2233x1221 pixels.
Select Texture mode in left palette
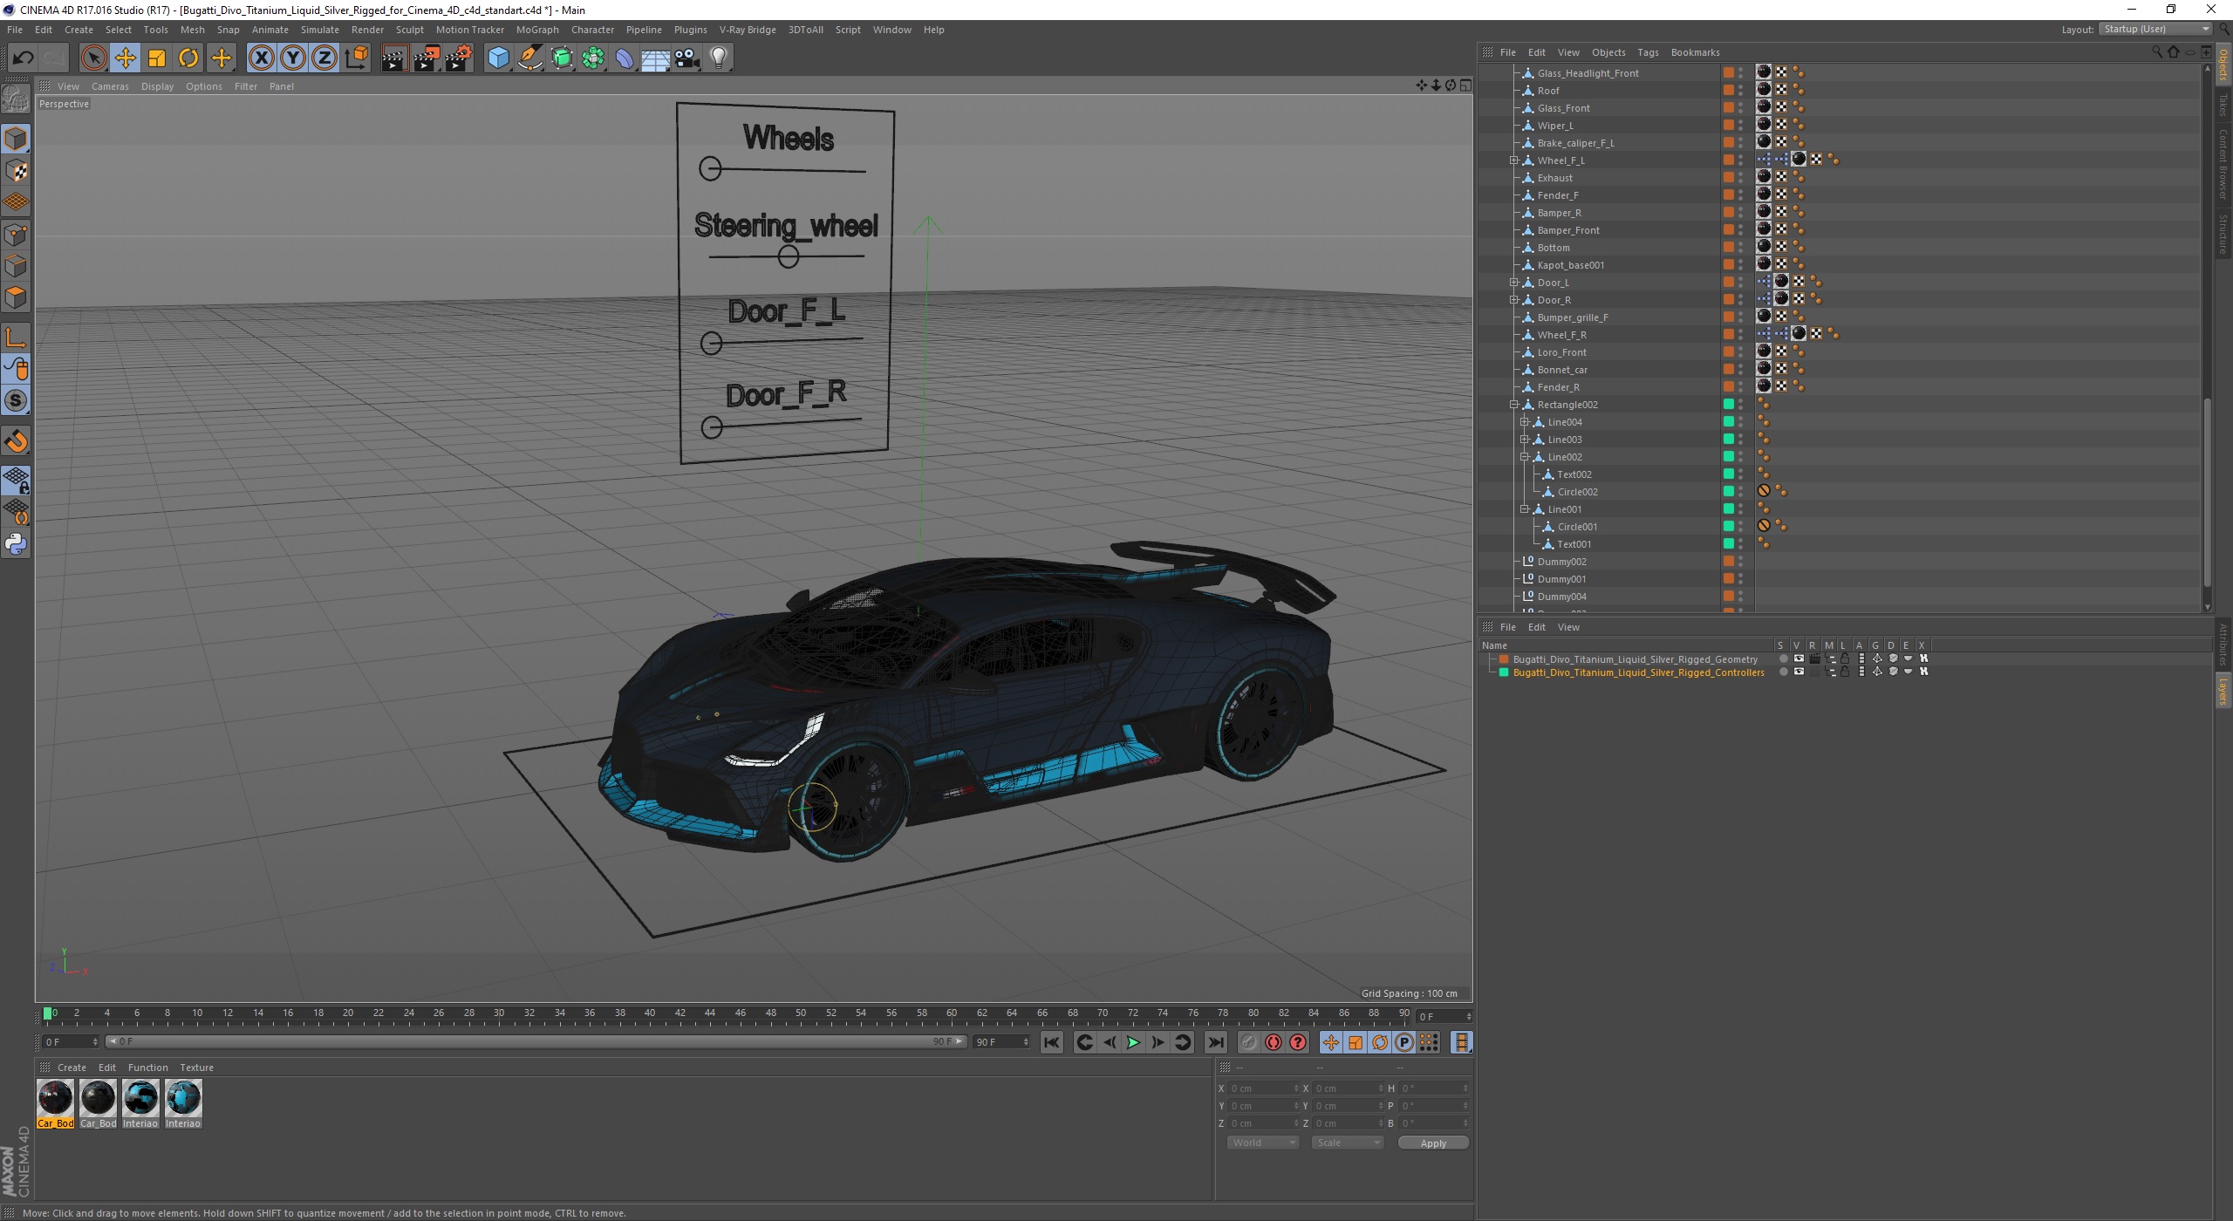tap(16, 171)
